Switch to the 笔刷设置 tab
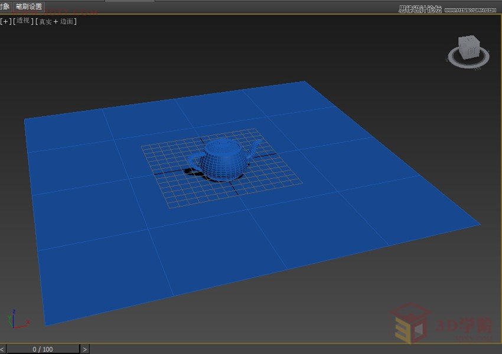502x354 pixels. pyautogui.click(x=28, y=6)
